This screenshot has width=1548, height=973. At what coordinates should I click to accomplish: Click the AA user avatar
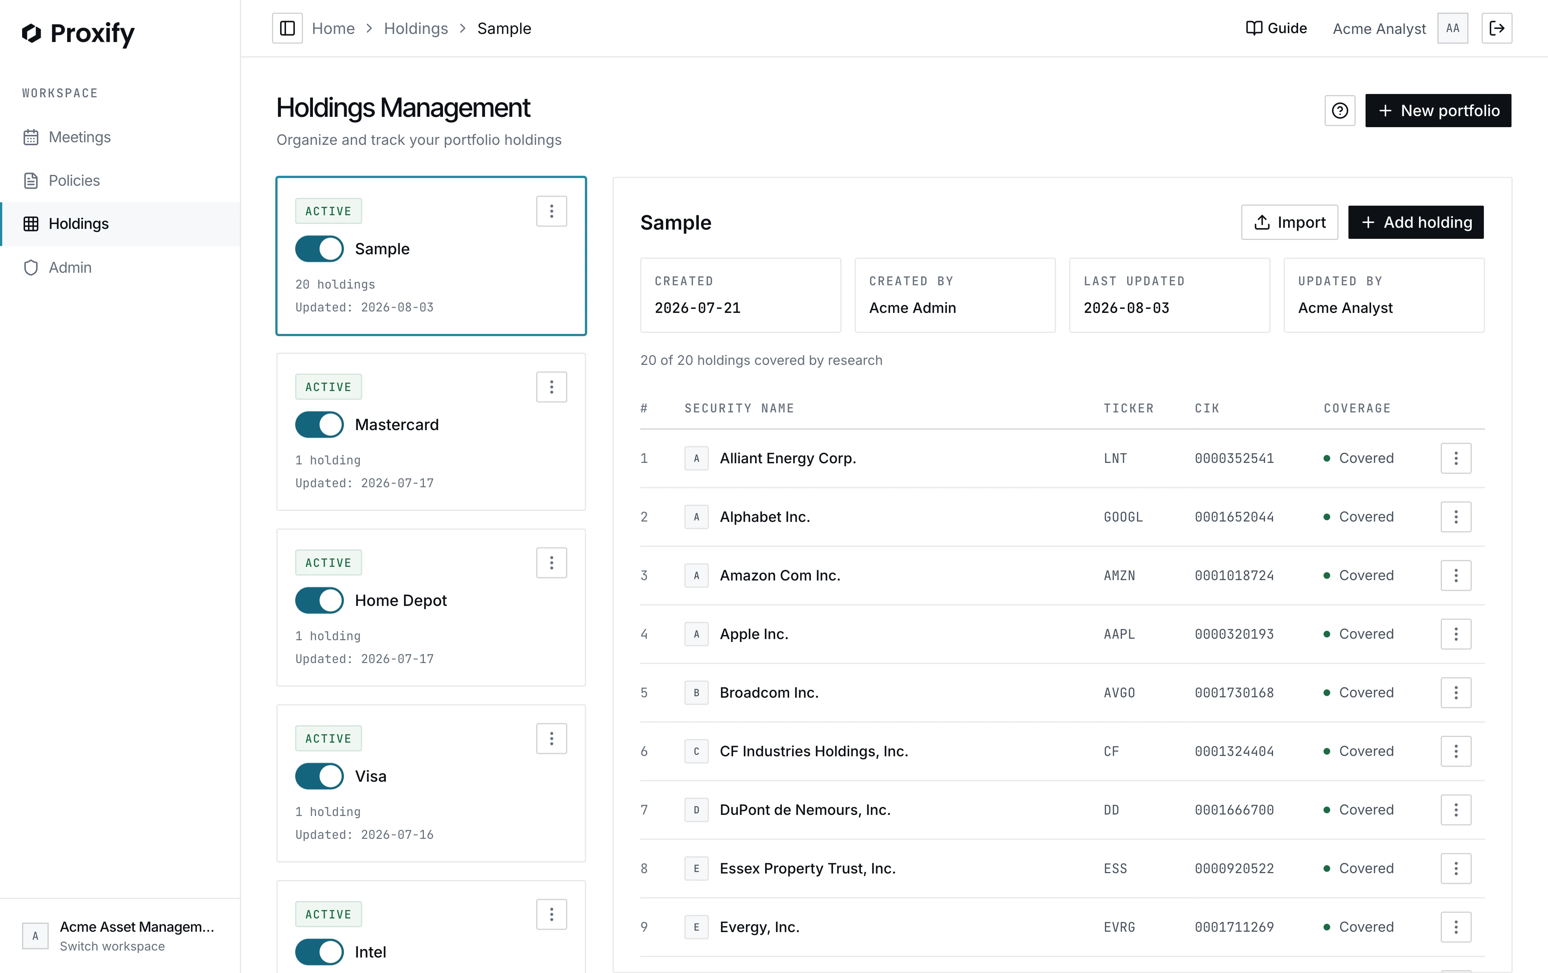pyautogui.click(x=1453, y=28)
